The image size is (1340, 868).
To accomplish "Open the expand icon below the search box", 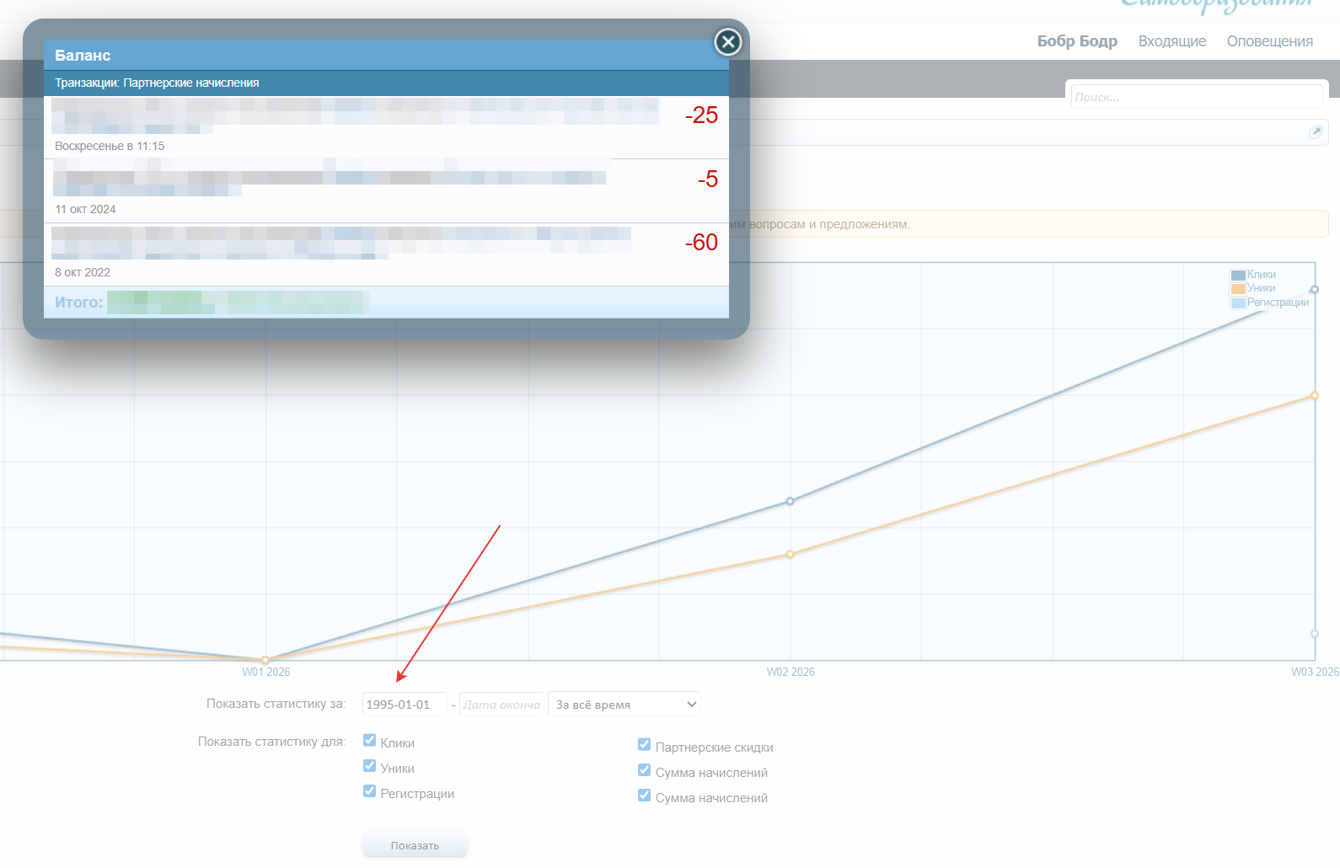I will 1316,132.
